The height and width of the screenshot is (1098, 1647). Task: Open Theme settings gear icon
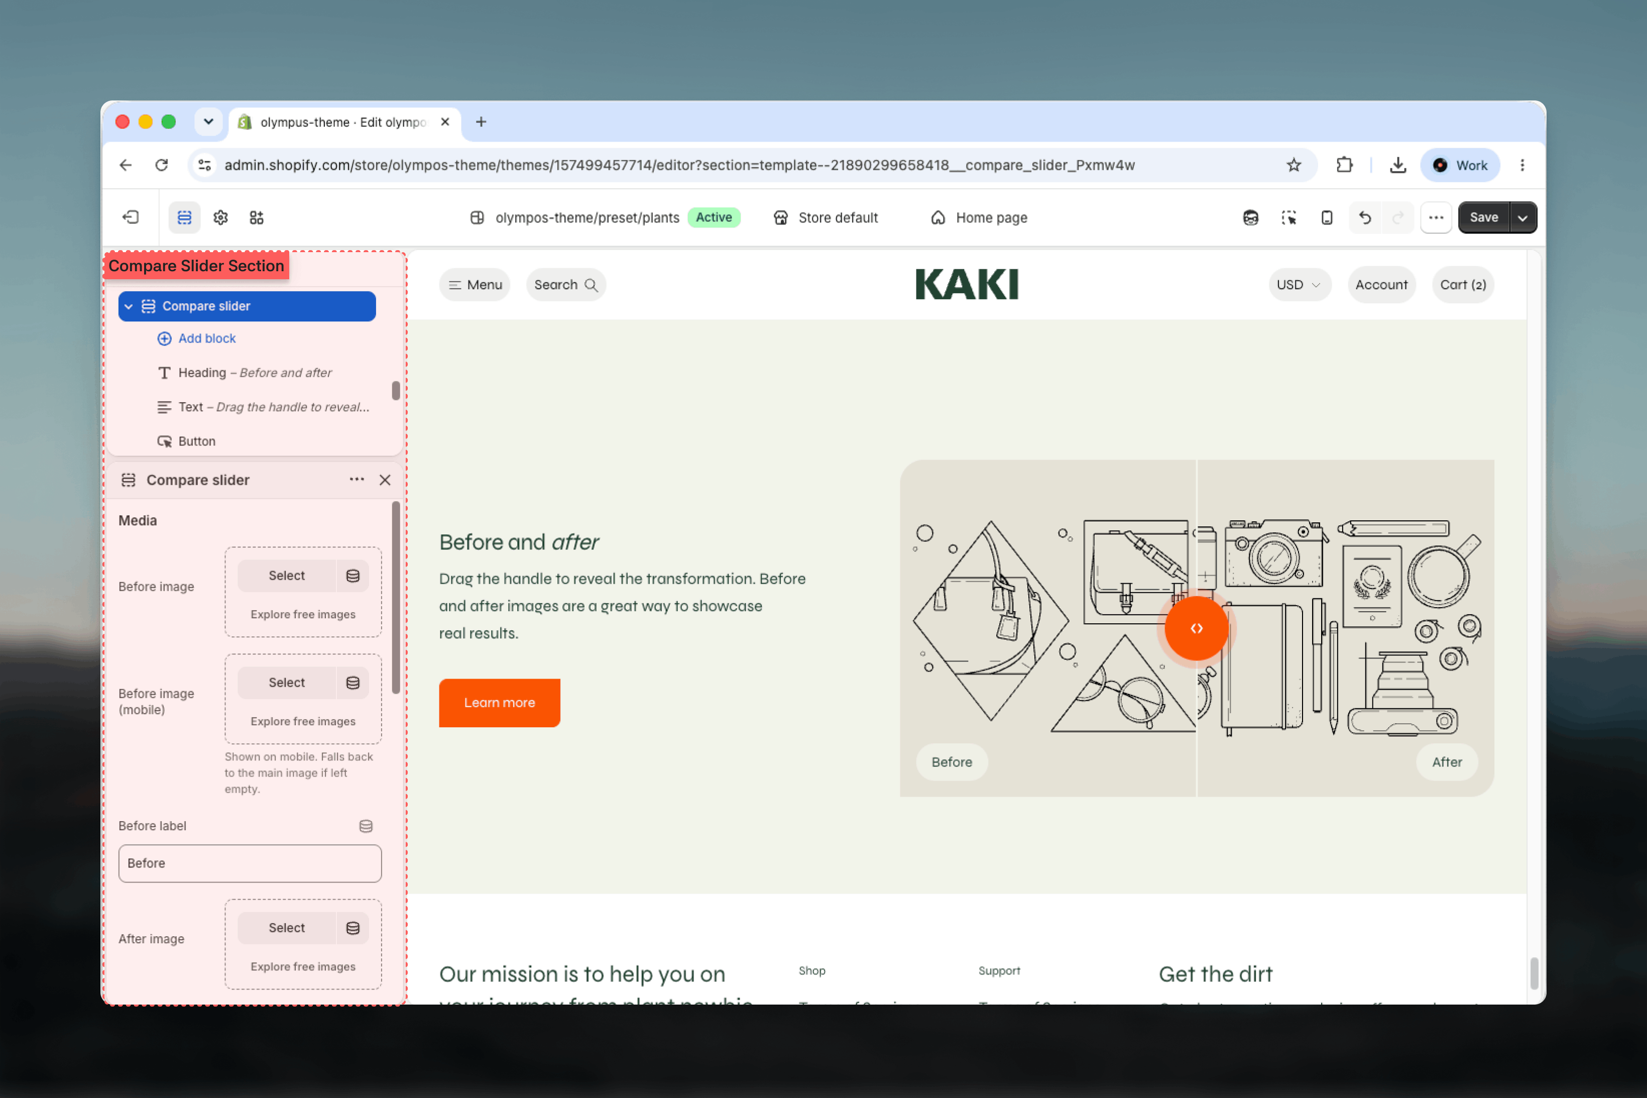[x=220, y=218]
